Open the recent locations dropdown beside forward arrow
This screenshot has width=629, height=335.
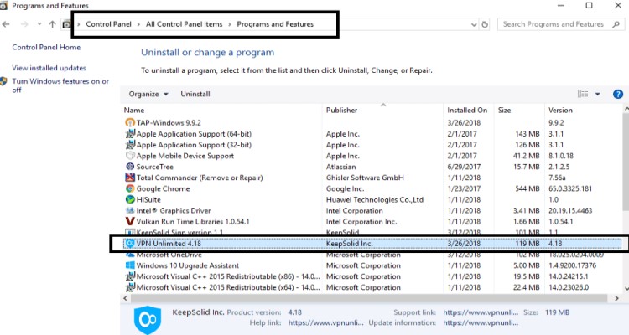(x=39, y=24)
